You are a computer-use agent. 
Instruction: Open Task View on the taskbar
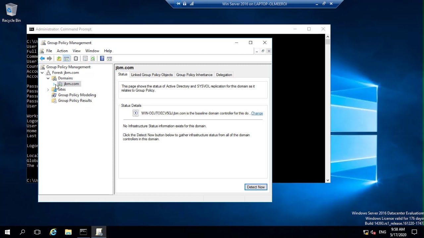(x=37, y=232)
